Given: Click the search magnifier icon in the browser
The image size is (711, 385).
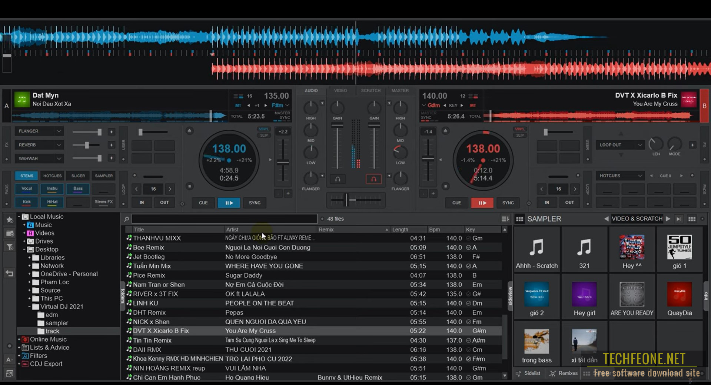Looking at the screenshot, I should coord(126,218).
